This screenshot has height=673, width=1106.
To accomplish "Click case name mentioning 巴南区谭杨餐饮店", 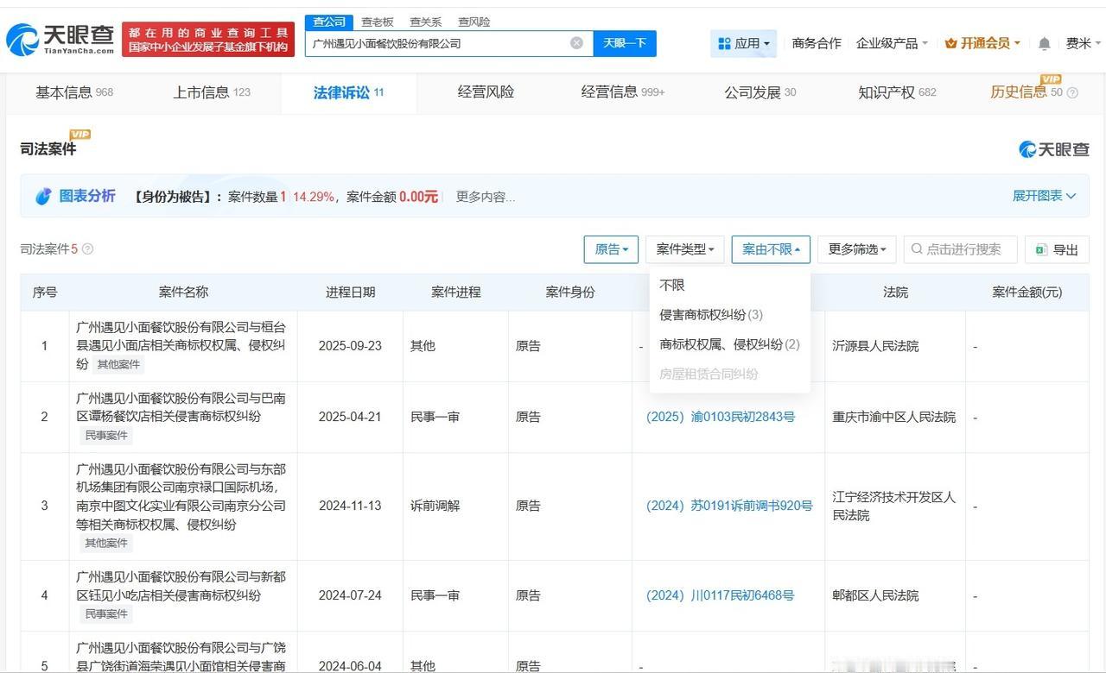I will [181, 407].
